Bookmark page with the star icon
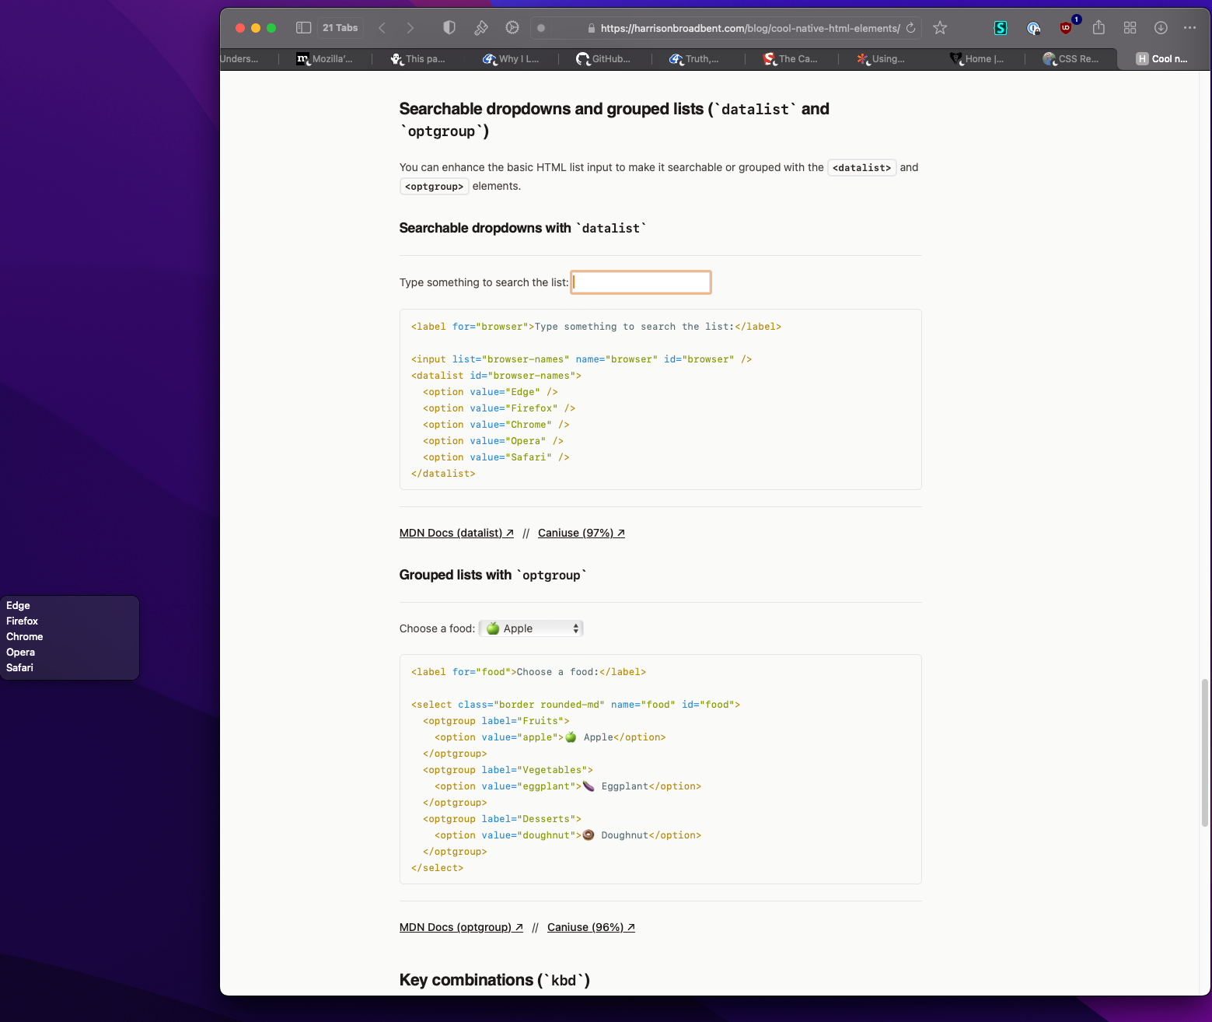This screenshot has height=1022, width=1212. (940, 28)
